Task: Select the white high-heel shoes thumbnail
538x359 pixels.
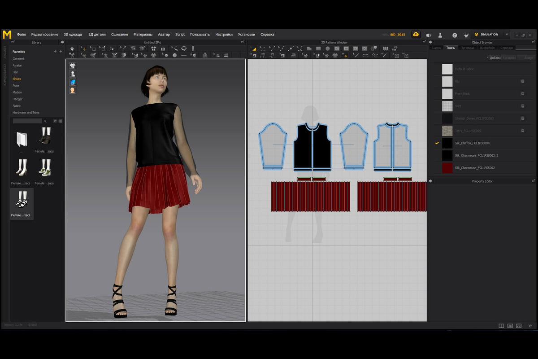Action: point(22,168)
